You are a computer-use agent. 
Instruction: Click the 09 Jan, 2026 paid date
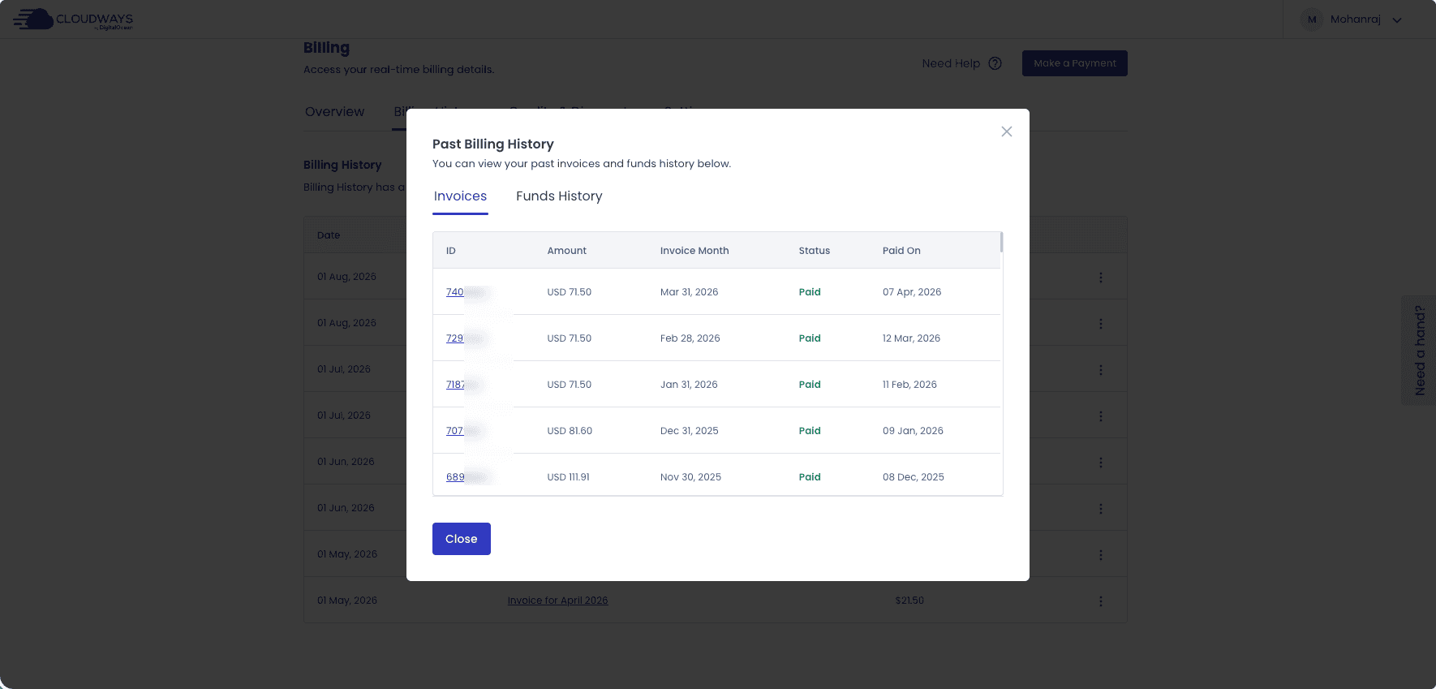[913, 431]
